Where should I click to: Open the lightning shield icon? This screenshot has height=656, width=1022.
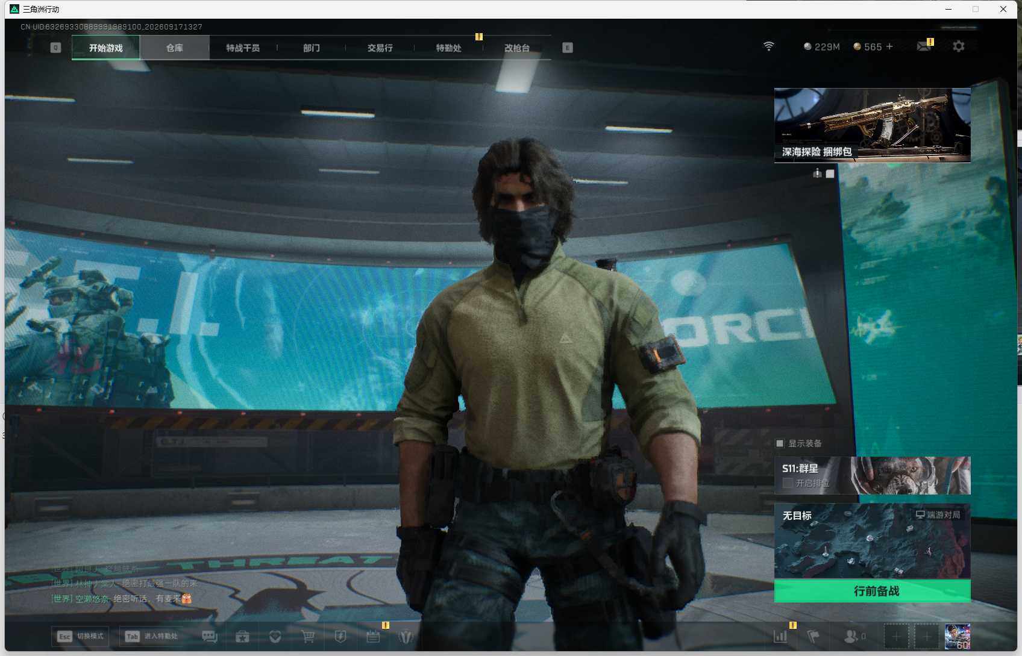click(x=340, y=637)
